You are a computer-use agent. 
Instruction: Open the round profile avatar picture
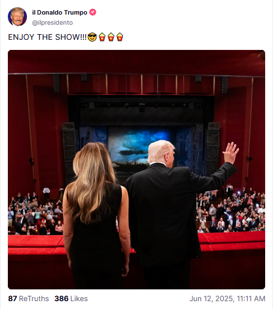tap(17, 17)
